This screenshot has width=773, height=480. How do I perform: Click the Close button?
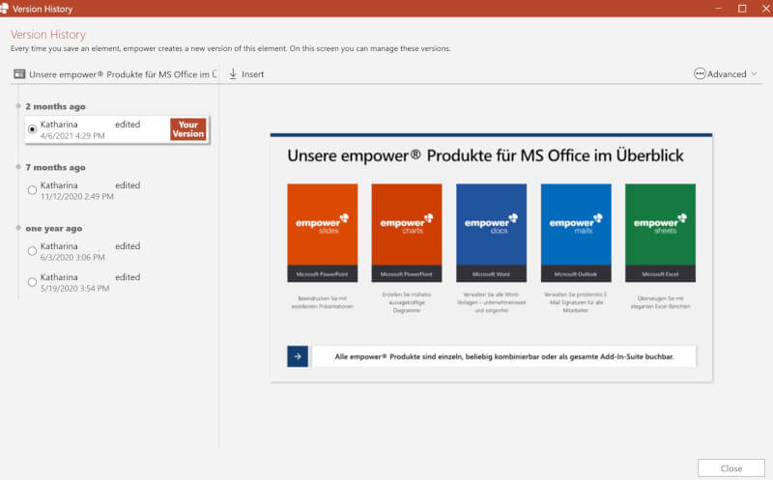coord(731,468)
